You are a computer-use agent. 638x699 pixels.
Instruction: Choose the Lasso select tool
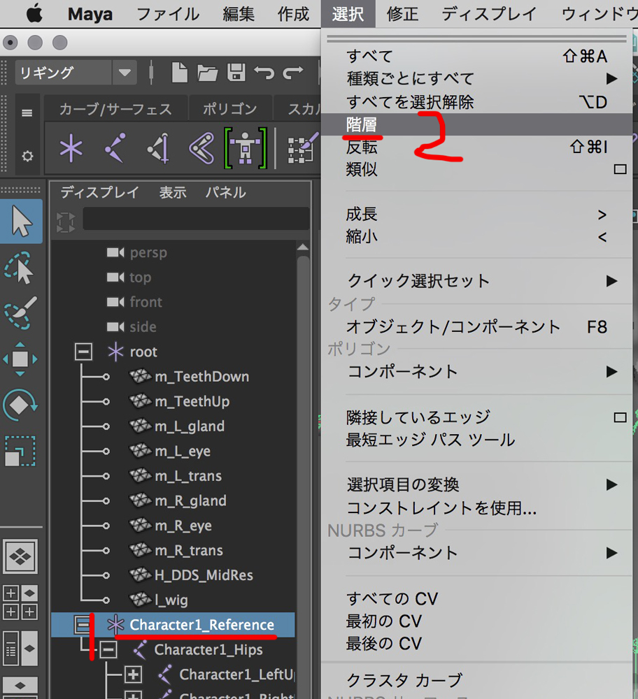click(19, 268)
